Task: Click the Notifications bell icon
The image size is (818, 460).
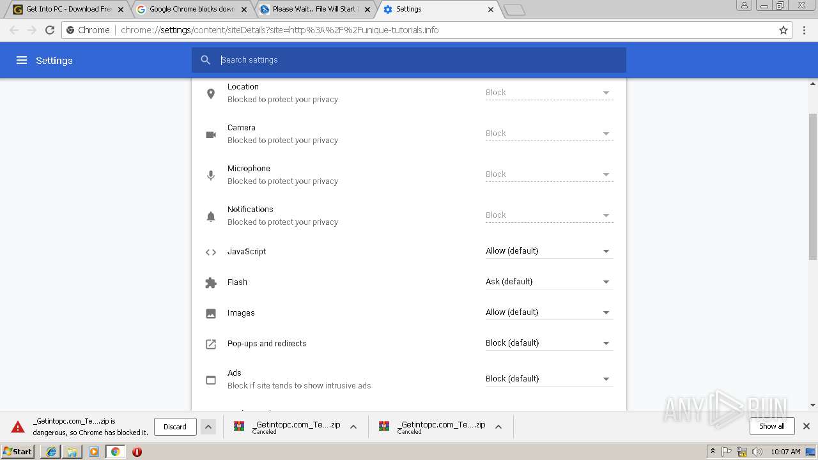Action: 211,217
